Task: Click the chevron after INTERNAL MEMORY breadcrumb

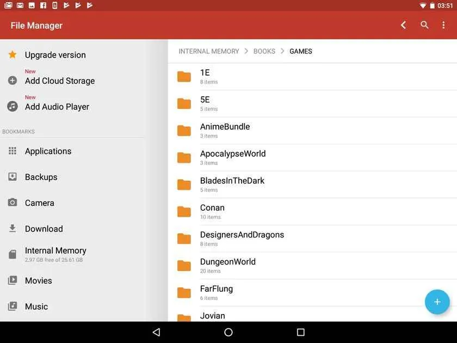Action: click(246, 51)
